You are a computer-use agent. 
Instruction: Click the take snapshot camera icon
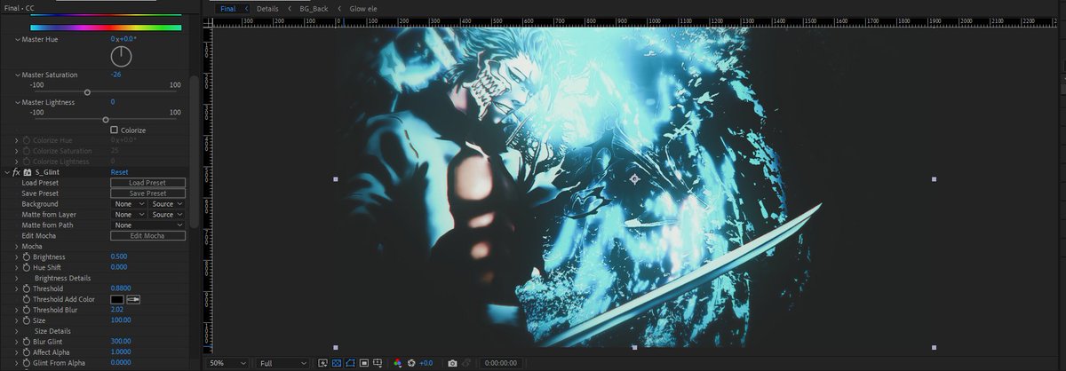(x=452, y=363)
